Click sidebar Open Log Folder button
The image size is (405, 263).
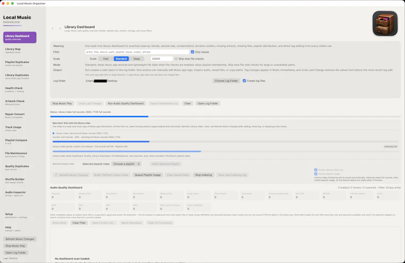(16, 253)
